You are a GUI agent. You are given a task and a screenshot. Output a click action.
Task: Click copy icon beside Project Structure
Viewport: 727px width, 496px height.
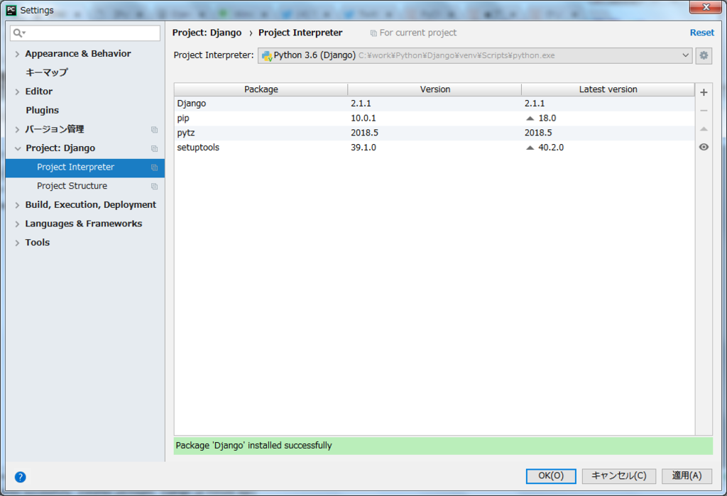tap(154, 187)
